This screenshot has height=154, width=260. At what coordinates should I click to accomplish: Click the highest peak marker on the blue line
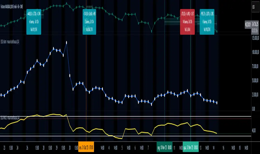coord(66,43)
